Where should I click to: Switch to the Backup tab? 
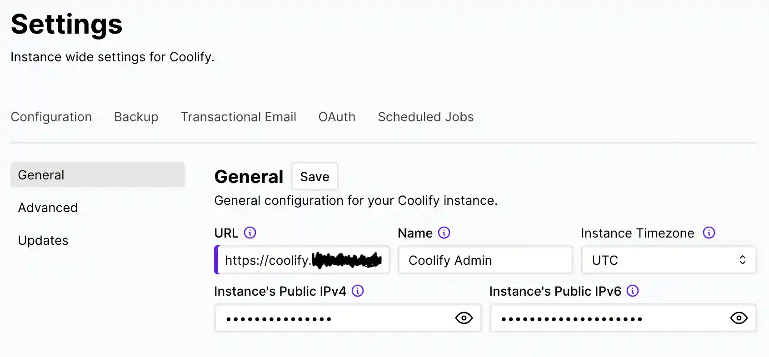pos(136,117)
